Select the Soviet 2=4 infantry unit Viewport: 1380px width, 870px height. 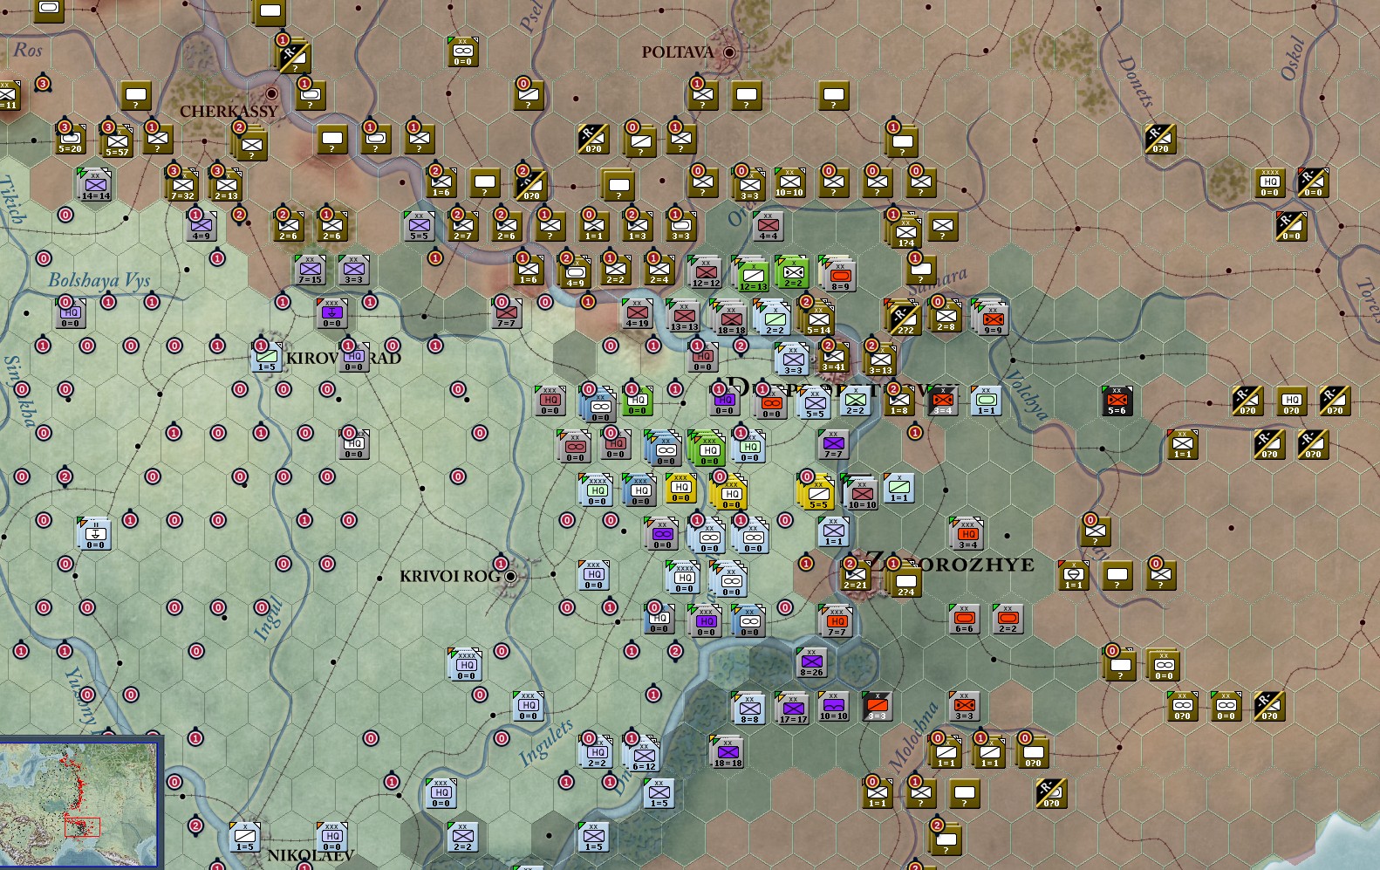click(659, 270)
